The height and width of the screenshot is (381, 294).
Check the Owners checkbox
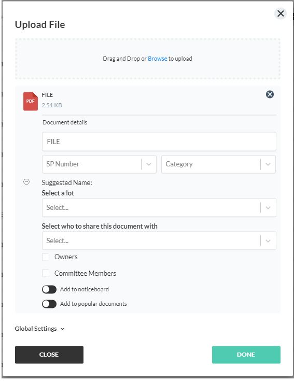[x=46, y=257]
